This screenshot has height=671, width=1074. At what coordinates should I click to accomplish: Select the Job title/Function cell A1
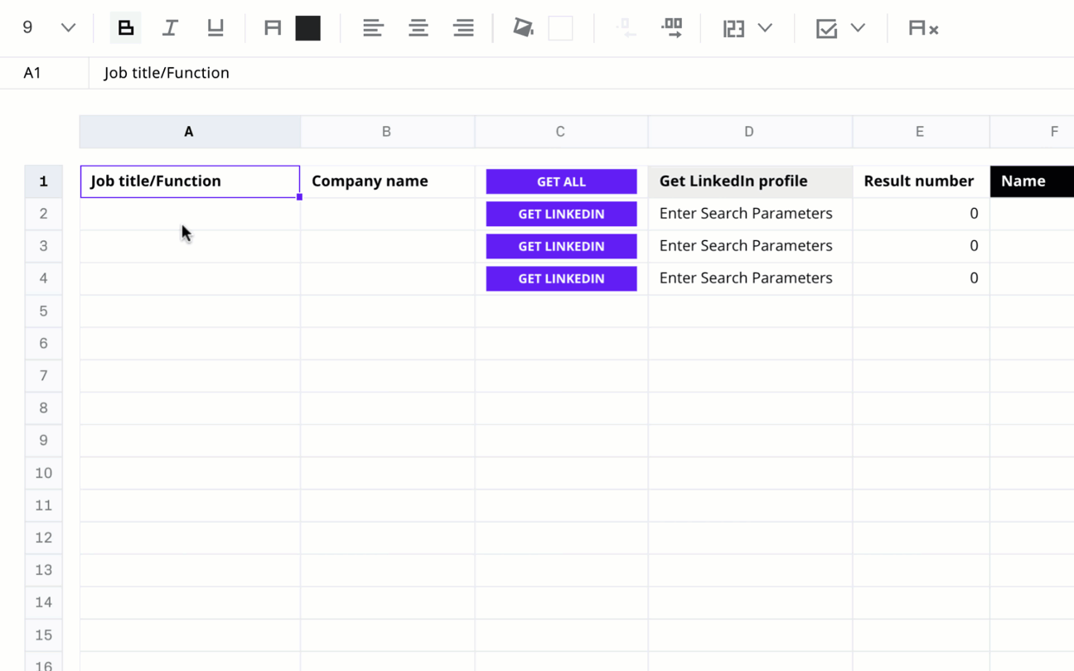[190, 181]
